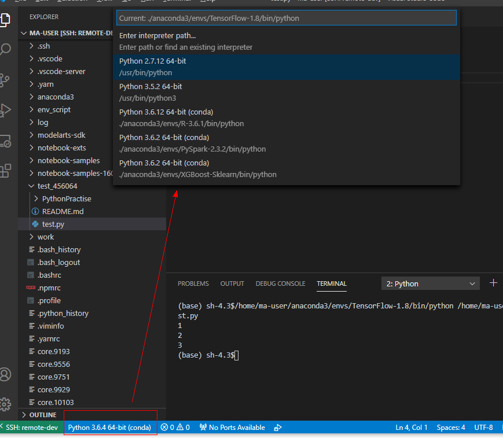Expand the notebook-exts folder

point(66,148)
